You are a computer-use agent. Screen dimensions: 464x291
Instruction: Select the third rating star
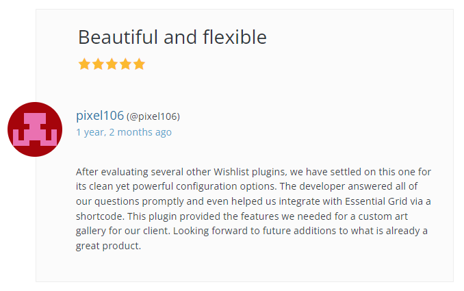(x=112, y=64)
